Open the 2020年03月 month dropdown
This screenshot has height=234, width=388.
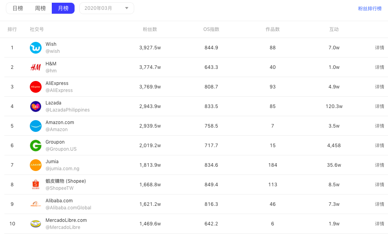click(x=107, y=8)
